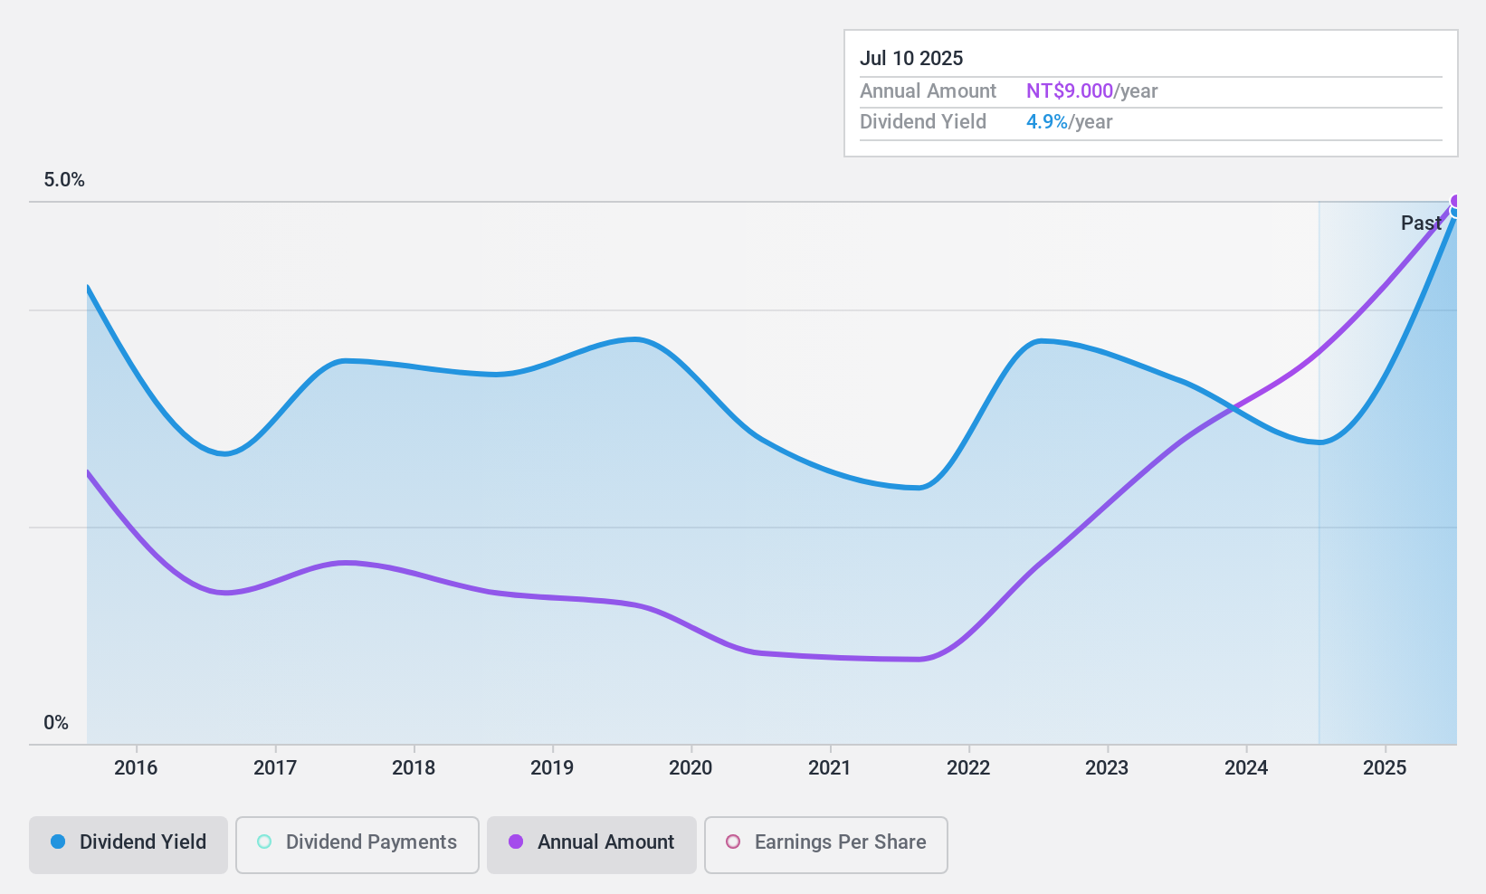Click the 2022 x-axis label
Screen dimensions: 1486x894
pyautogui.click(x=968, y=768)
